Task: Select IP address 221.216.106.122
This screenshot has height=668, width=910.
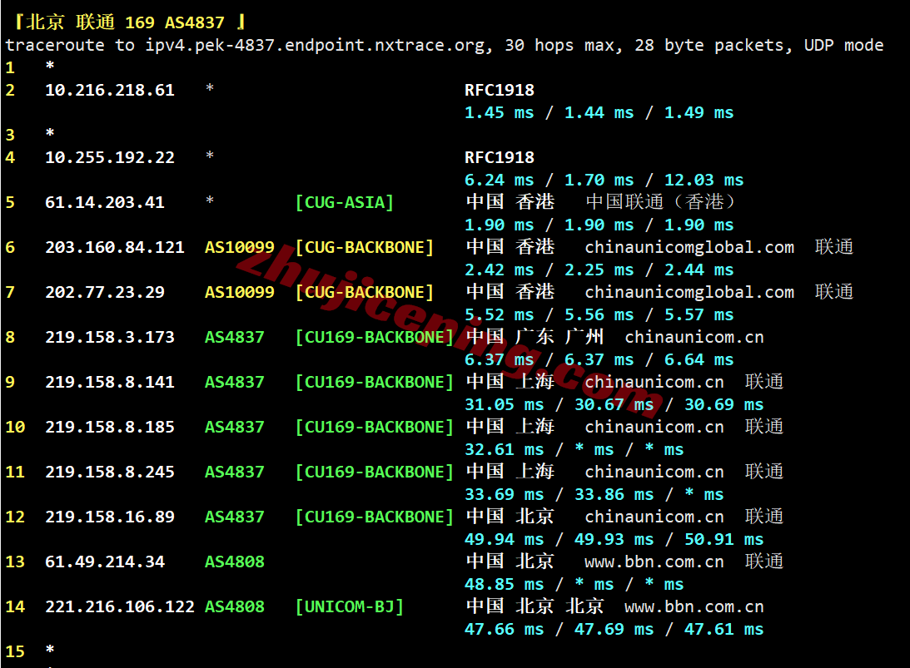Action: 120,606
